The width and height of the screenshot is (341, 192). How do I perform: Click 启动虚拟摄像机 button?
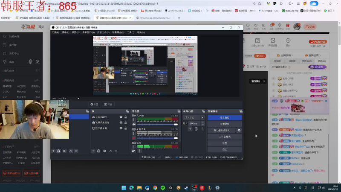pyautogui.click(x=222, y=130)
